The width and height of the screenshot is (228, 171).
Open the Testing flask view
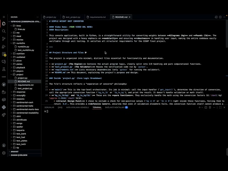4,69
